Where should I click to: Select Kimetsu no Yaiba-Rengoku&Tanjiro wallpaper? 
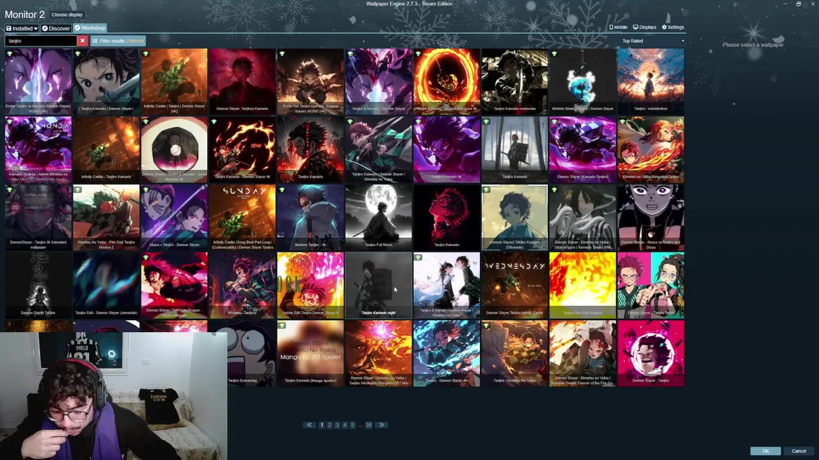click(651, 149)
